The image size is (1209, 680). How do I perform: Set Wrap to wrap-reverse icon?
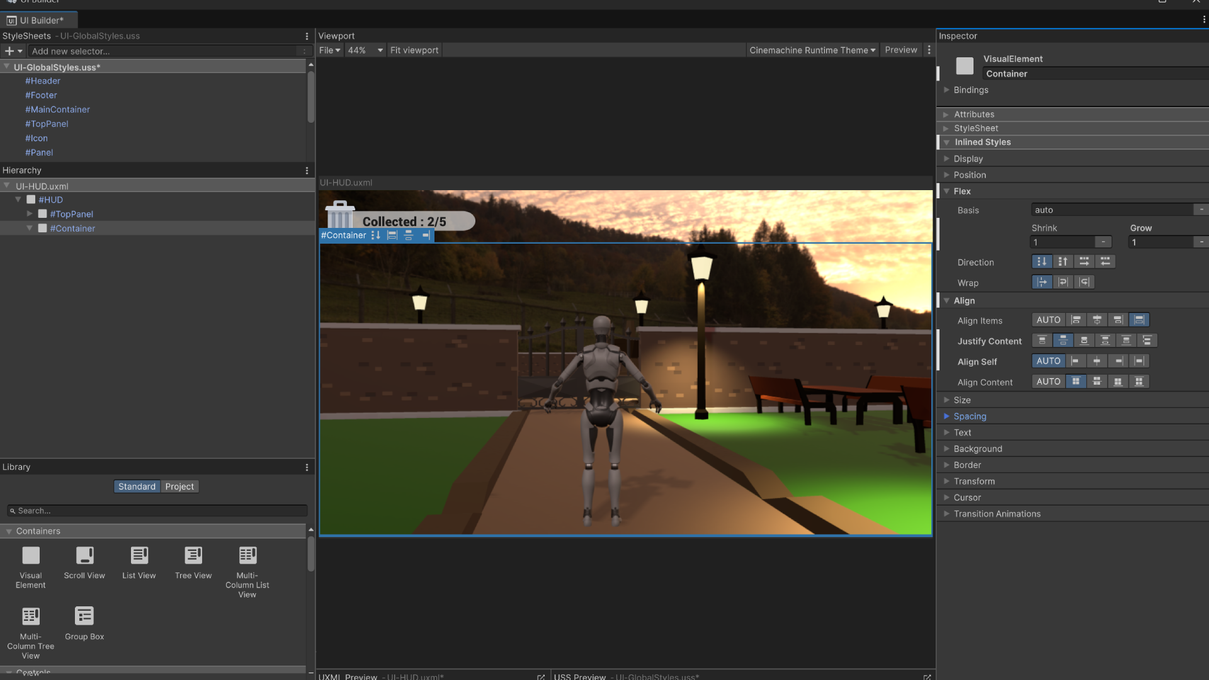[1084, 282]
